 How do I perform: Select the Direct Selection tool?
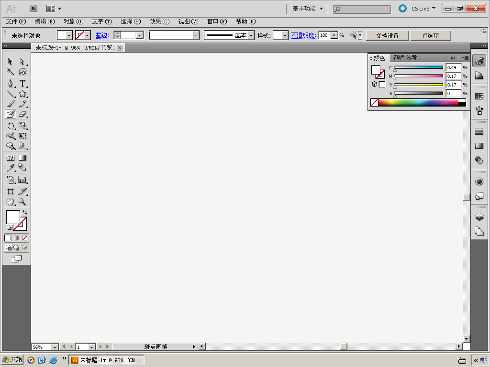(22, 62)
